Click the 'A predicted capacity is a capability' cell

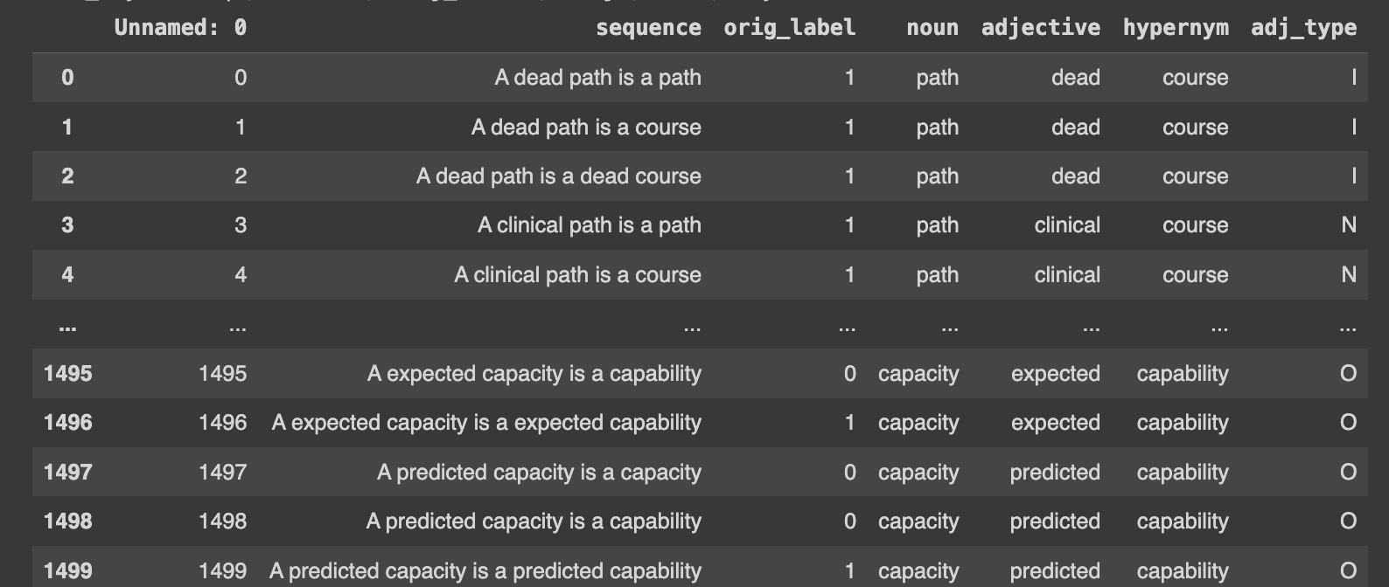coord(534,521)
